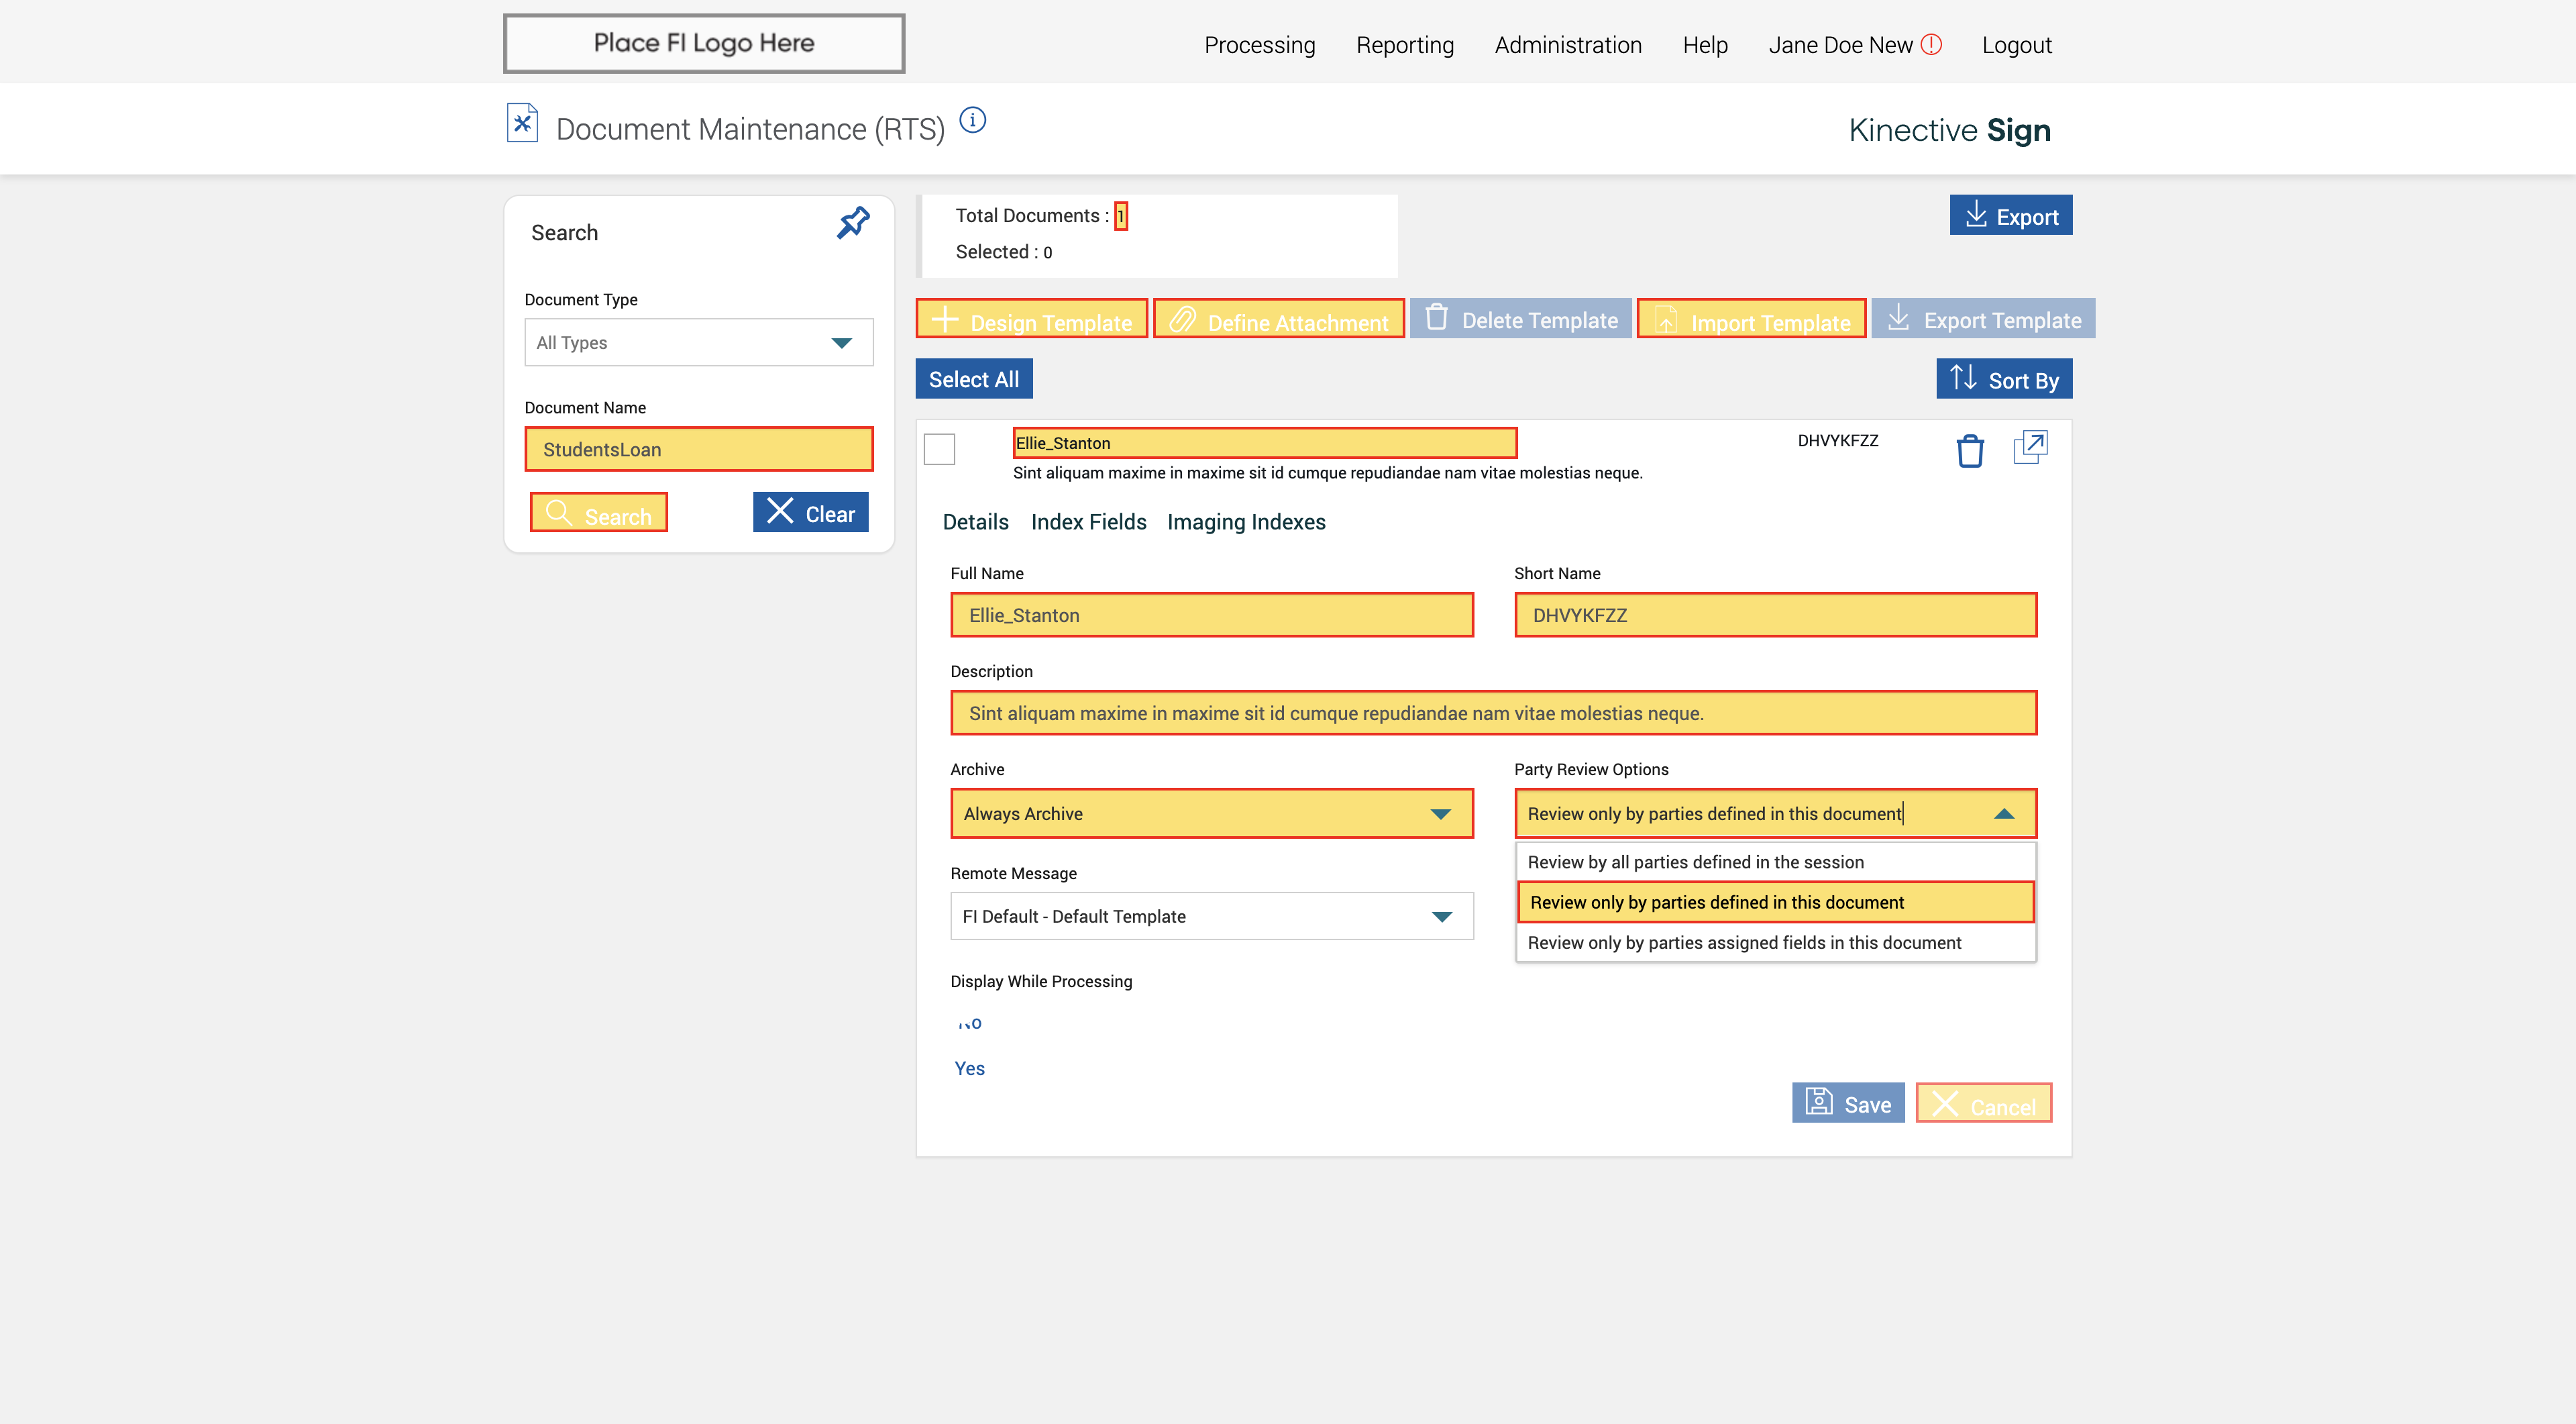
Task: Open Ellie_Stanton document in new window icon
Action: click(2029, 447)
